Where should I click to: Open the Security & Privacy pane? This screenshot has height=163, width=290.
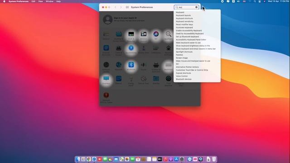pos(168,48)
